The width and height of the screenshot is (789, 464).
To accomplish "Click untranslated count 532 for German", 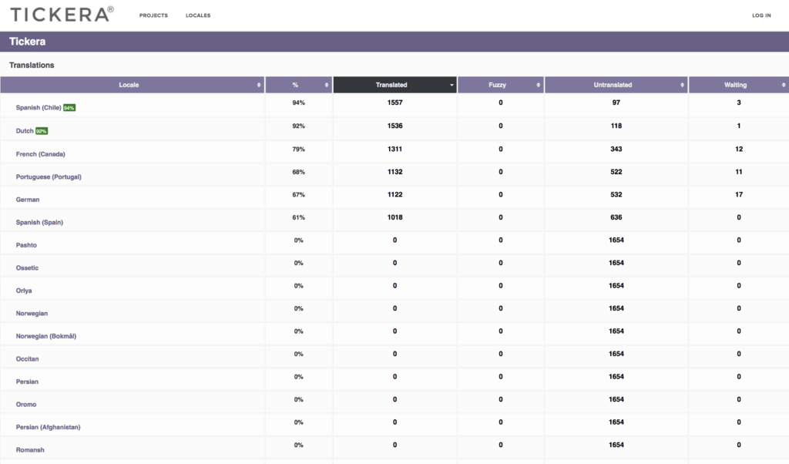I will 616,194.
